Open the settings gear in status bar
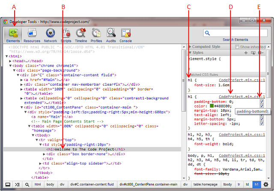The width and height of the screenshot is (274, 191). [x=266, y=184]
